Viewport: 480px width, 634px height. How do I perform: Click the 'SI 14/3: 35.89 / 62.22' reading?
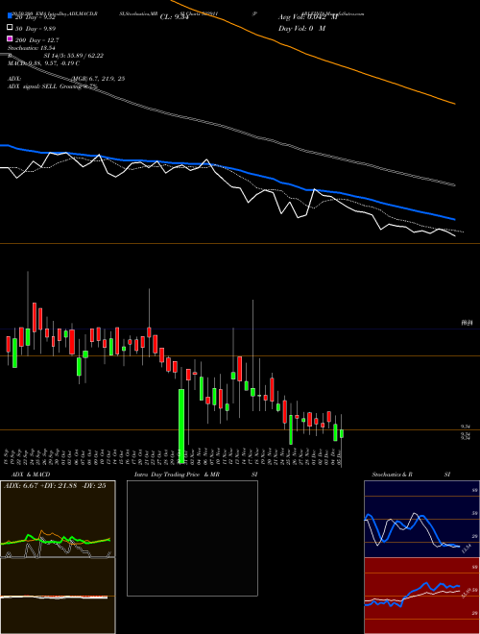coord(74,56)
